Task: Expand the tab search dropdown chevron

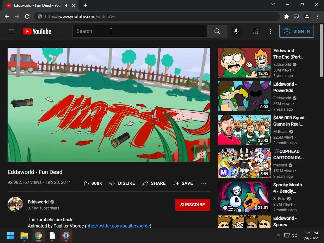Action: pos(273,4)
